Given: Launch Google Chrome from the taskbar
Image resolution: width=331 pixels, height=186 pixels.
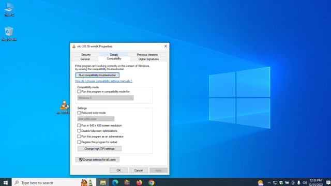Looking at the screenshot, I should pos(152,182).
